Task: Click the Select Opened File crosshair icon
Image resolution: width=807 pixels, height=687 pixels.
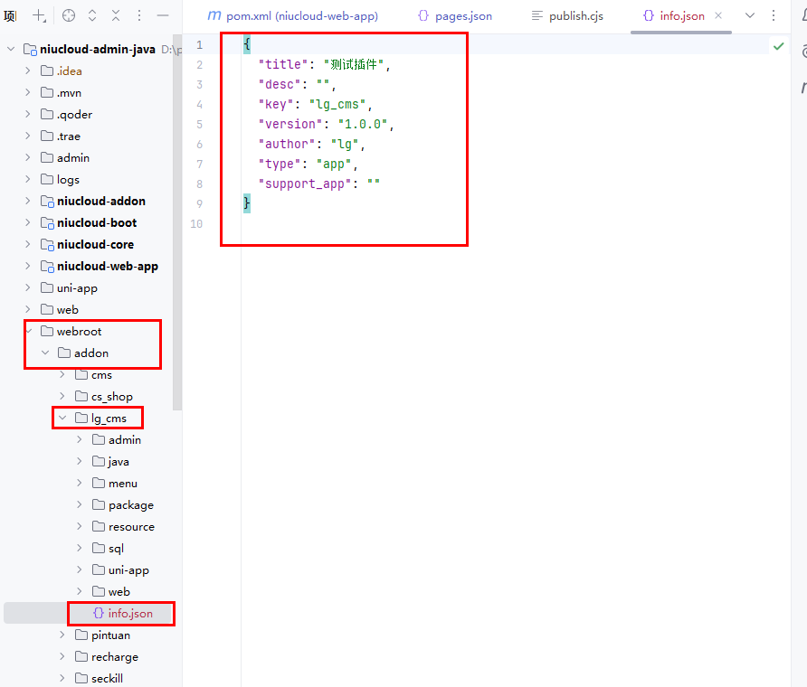Action: point(69,15)
